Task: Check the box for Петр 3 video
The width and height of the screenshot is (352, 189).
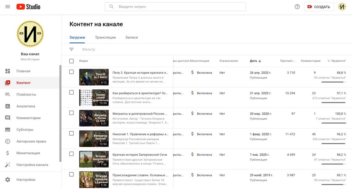Action: click(71, 72)
